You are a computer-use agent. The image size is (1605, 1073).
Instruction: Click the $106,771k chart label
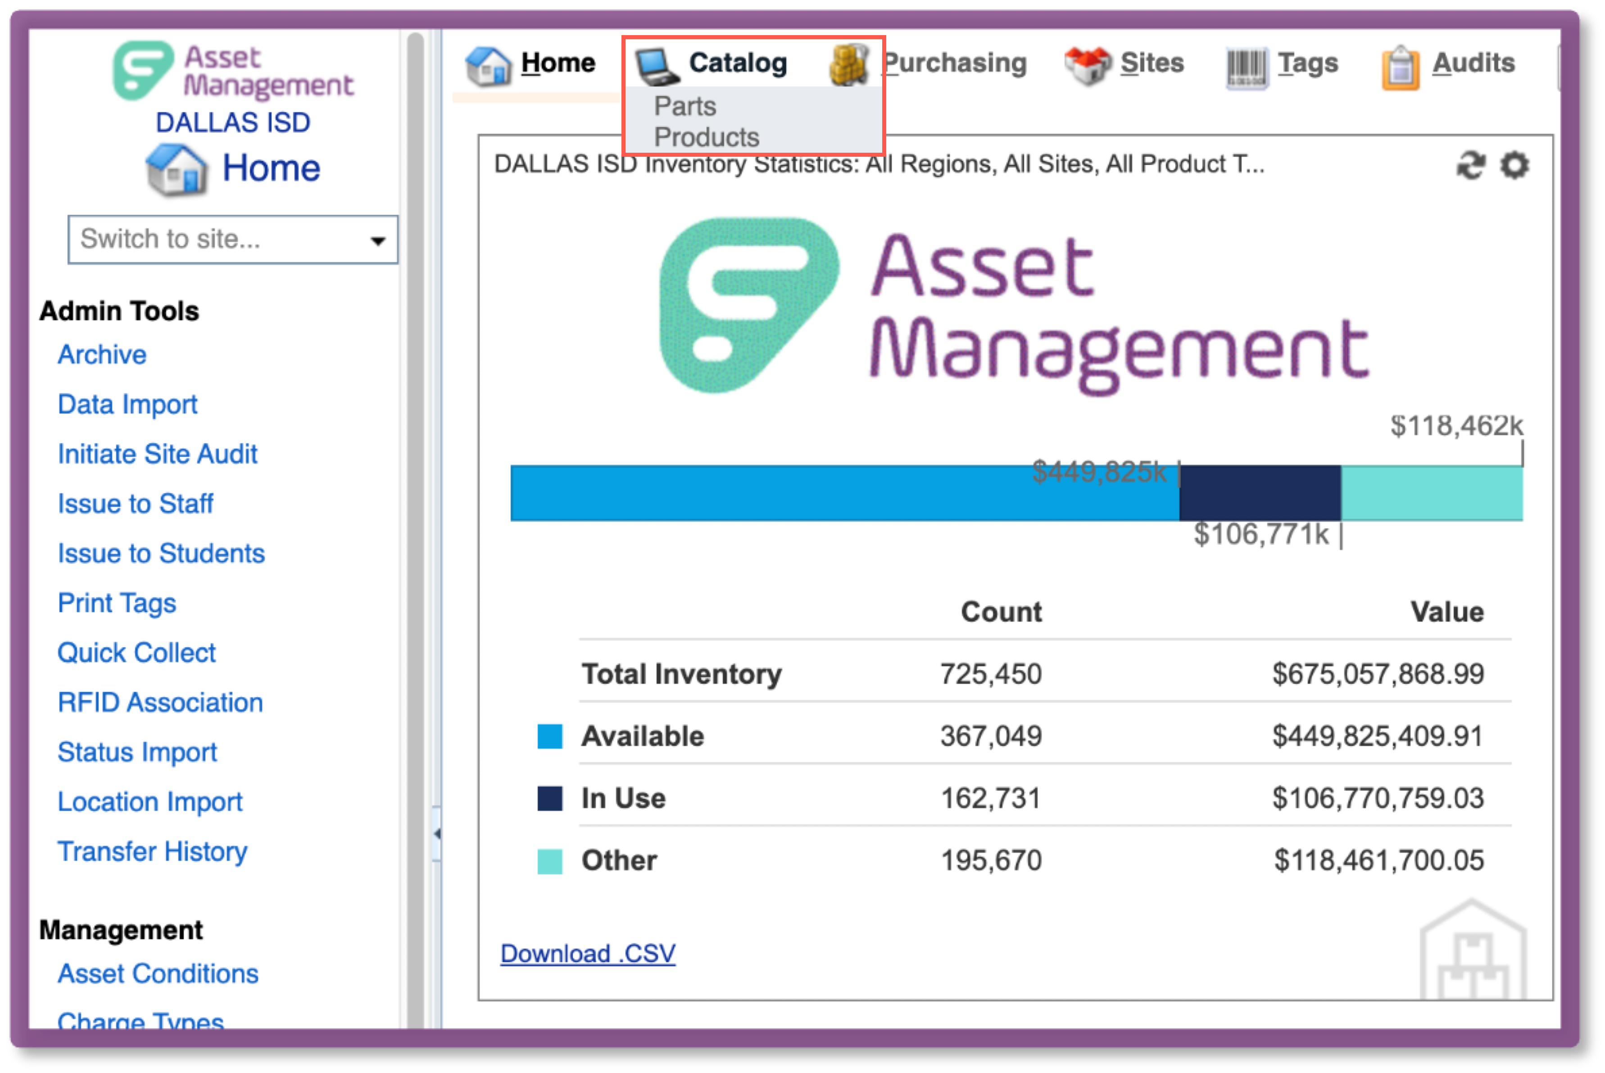point(1261,534)
